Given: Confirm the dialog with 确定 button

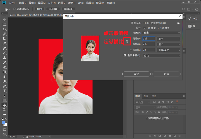Looking at the screenshot, I should (137, 74).
